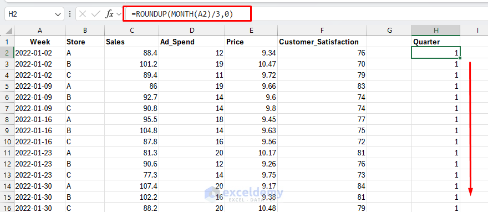Screen dimensions: 488x212
Task: Open formula bar options vertical dots
Action: coord(70,14)
